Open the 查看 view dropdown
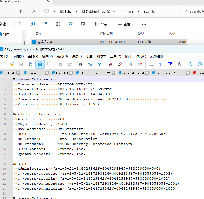This screenshot has width=204, height=199. [x=125, y=24]
